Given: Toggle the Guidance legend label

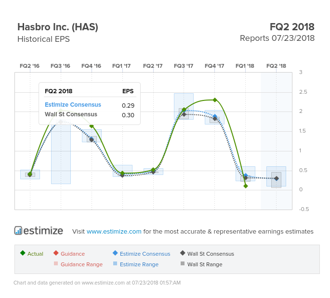Looking at the screenshot, I should 73,254.
